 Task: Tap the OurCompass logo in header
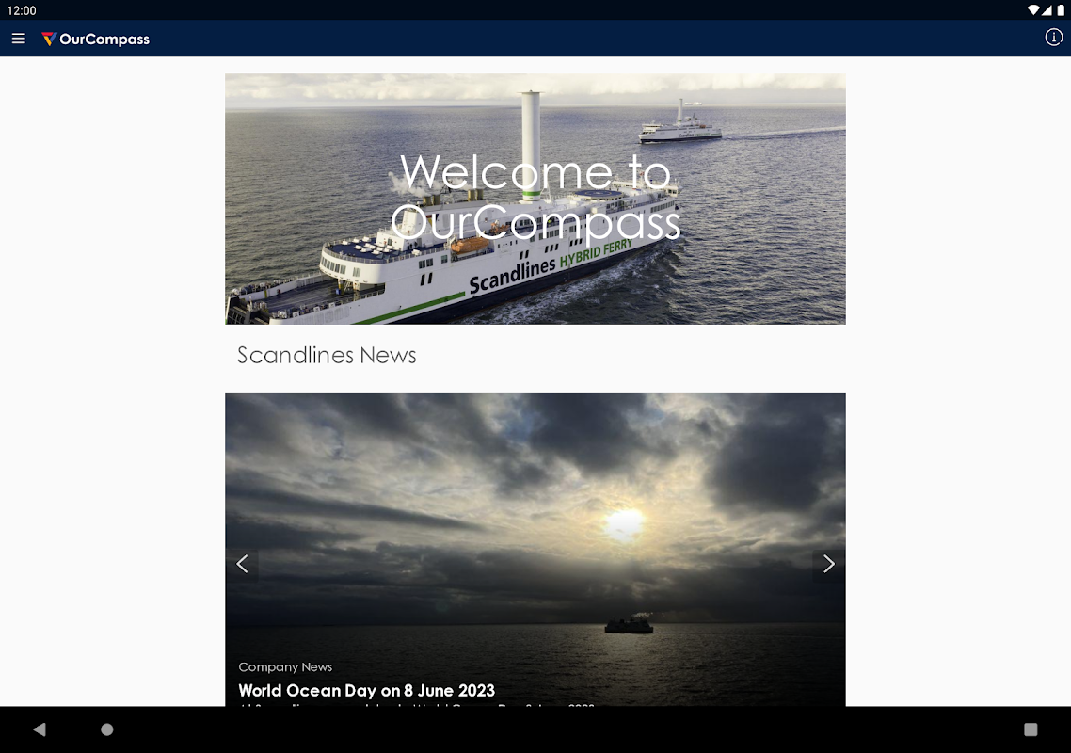[95, 39]
